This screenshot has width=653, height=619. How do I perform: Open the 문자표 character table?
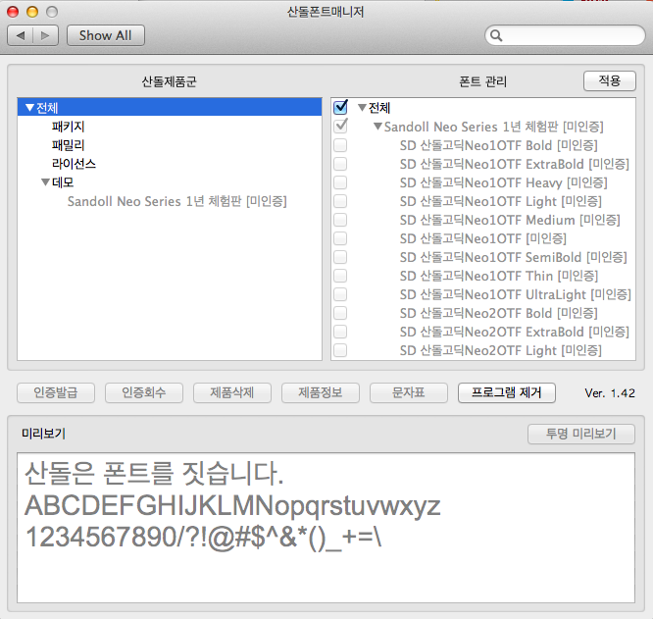click(409, 392)
